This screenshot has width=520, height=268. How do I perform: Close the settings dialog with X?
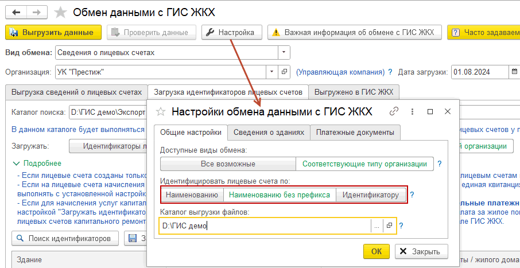pyautogui.click(x=448, y=111)
